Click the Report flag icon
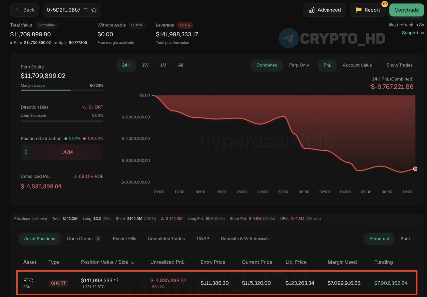Viewport: 427px width, 297px height. pyautogui.click(x=359, y=10)
